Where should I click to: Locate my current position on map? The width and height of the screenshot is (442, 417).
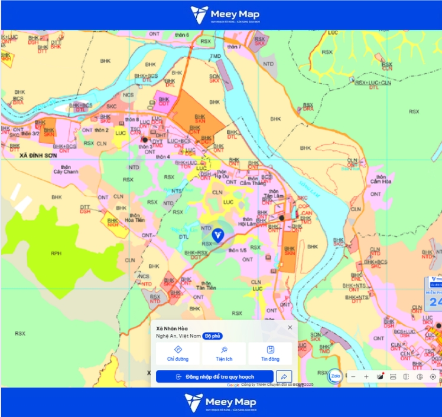click(x=433, y=377)
